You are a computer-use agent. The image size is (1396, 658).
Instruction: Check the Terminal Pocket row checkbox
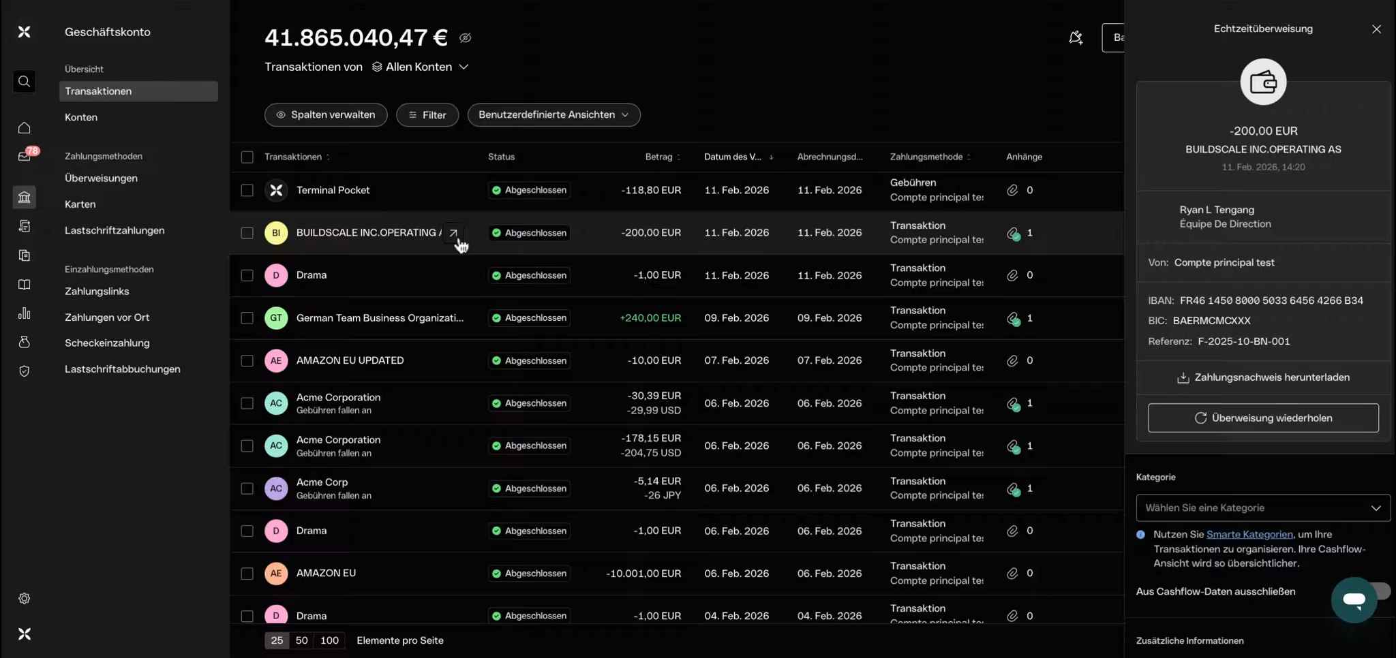coord(247,191)
